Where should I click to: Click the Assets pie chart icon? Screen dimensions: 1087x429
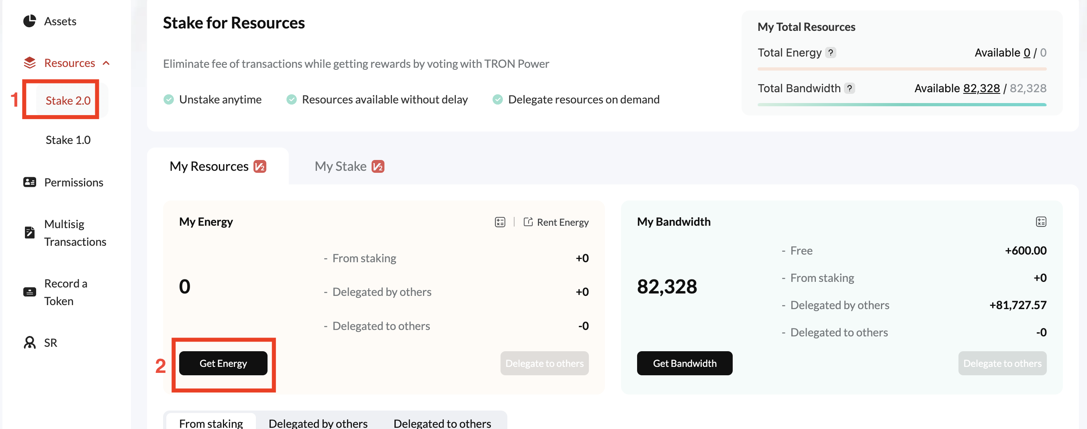pos(30,21)
